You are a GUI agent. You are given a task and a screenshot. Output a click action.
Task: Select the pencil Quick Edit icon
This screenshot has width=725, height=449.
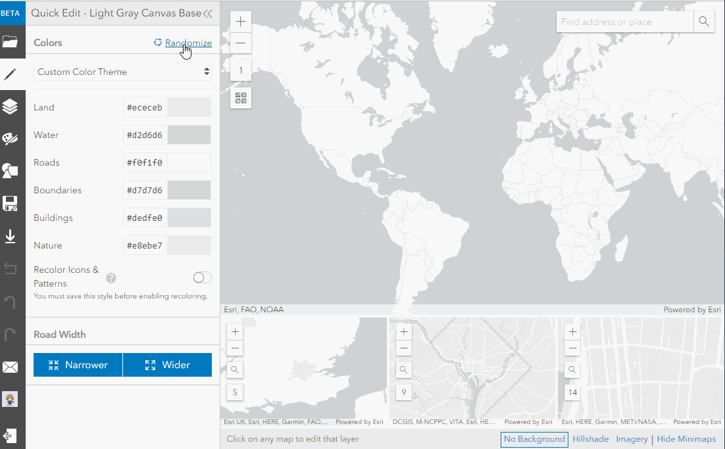pyautogui.click(x=10, y=74)
